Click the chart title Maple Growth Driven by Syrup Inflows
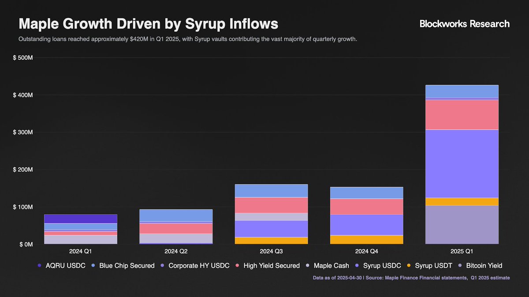529x297 pixels. pos(148,24)
